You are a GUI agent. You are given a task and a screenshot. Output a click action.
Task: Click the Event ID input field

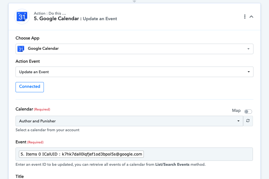tap(134, 154)
